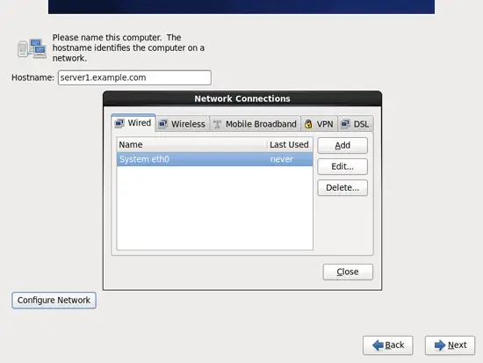Image resolution: width=483 pixels, height=363 pixels.
Task: Switch to the DSL tab
Action: [x=356, y=124]
